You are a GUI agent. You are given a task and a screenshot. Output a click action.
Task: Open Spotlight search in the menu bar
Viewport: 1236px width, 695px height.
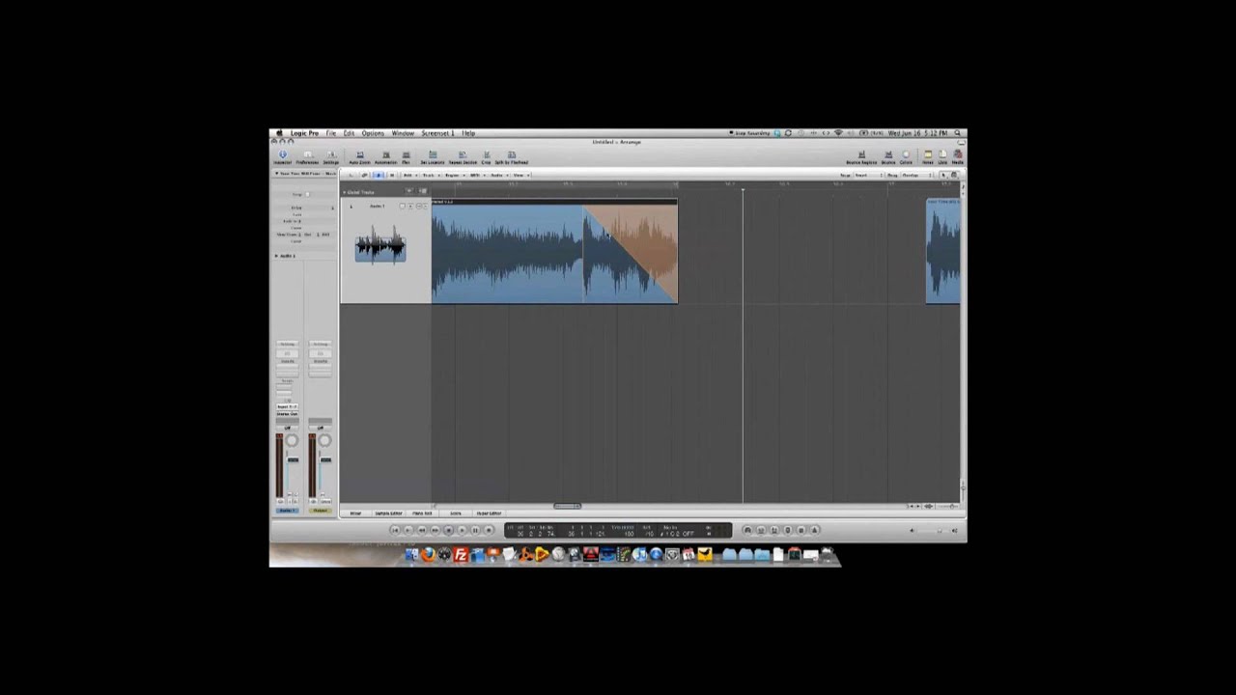point(957,133)
